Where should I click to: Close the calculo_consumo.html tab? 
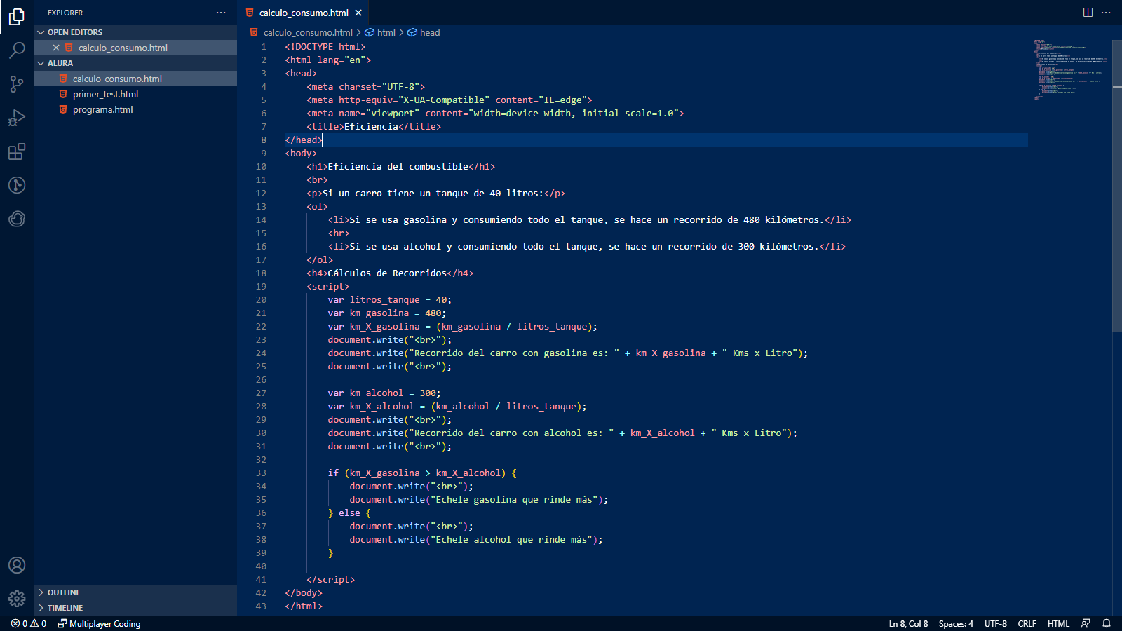click(x=358, y=13)
